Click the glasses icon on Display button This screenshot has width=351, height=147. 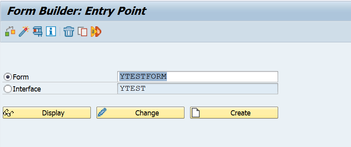(x=9, y=113)
